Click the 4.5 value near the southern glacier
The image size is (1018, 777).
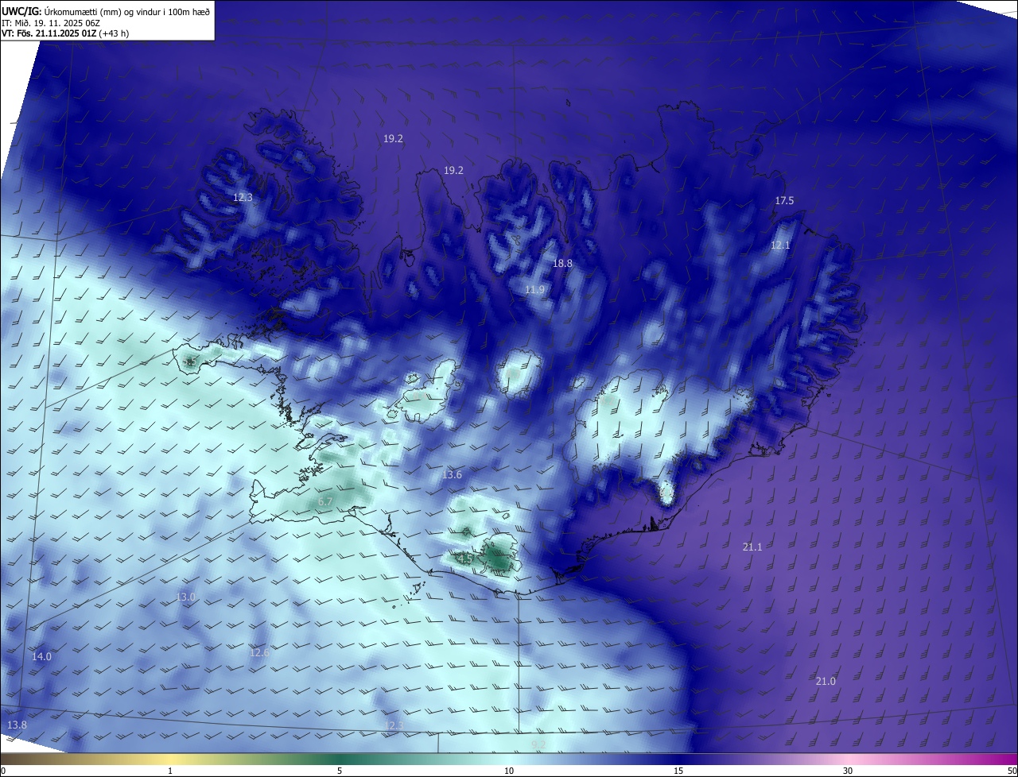click(465, 559)
